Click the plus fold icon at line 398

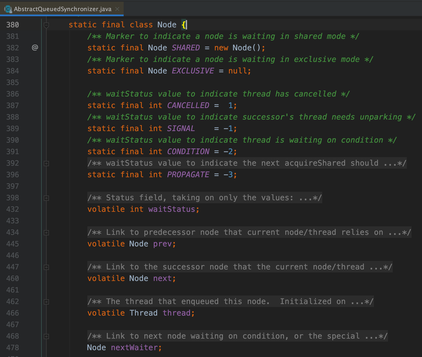[46, 198]
